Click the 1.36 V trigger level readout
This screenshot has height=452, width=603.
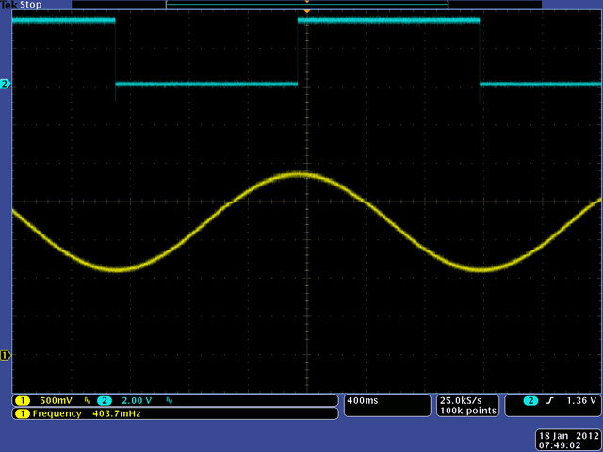click(579, 400)
